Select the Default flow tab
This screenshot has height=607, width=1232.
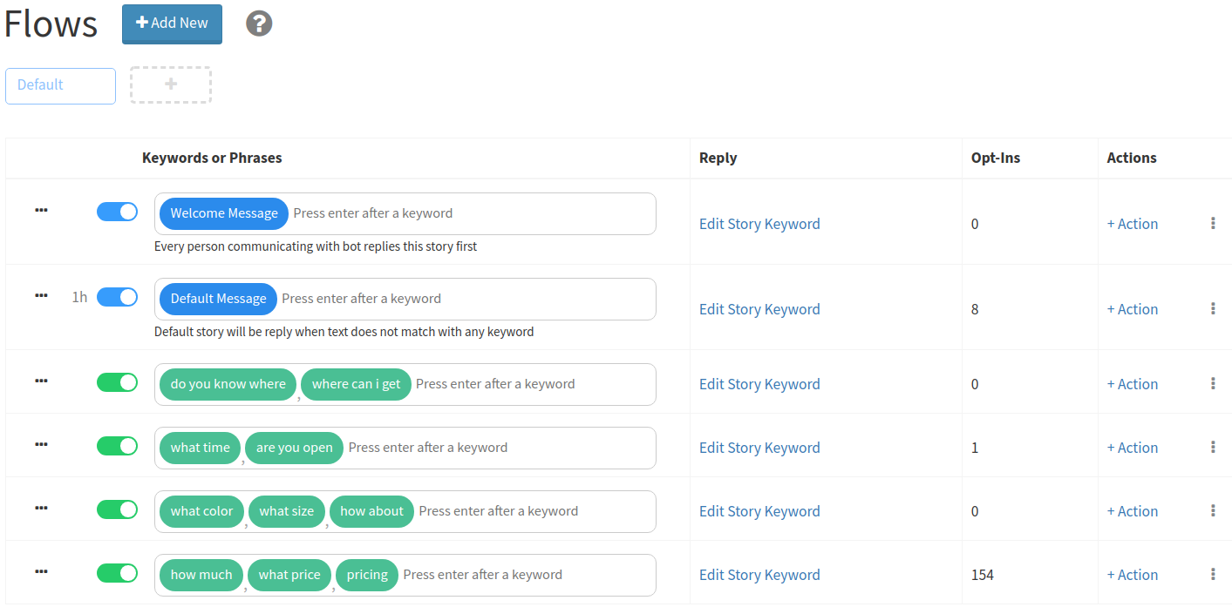coord(60,85)
